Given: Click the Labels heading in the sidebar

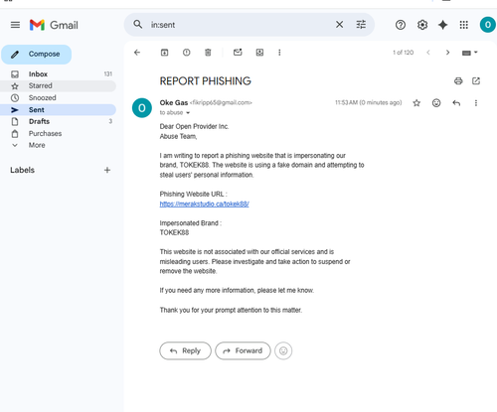Looking at the screenshot, I should point(22,170).
